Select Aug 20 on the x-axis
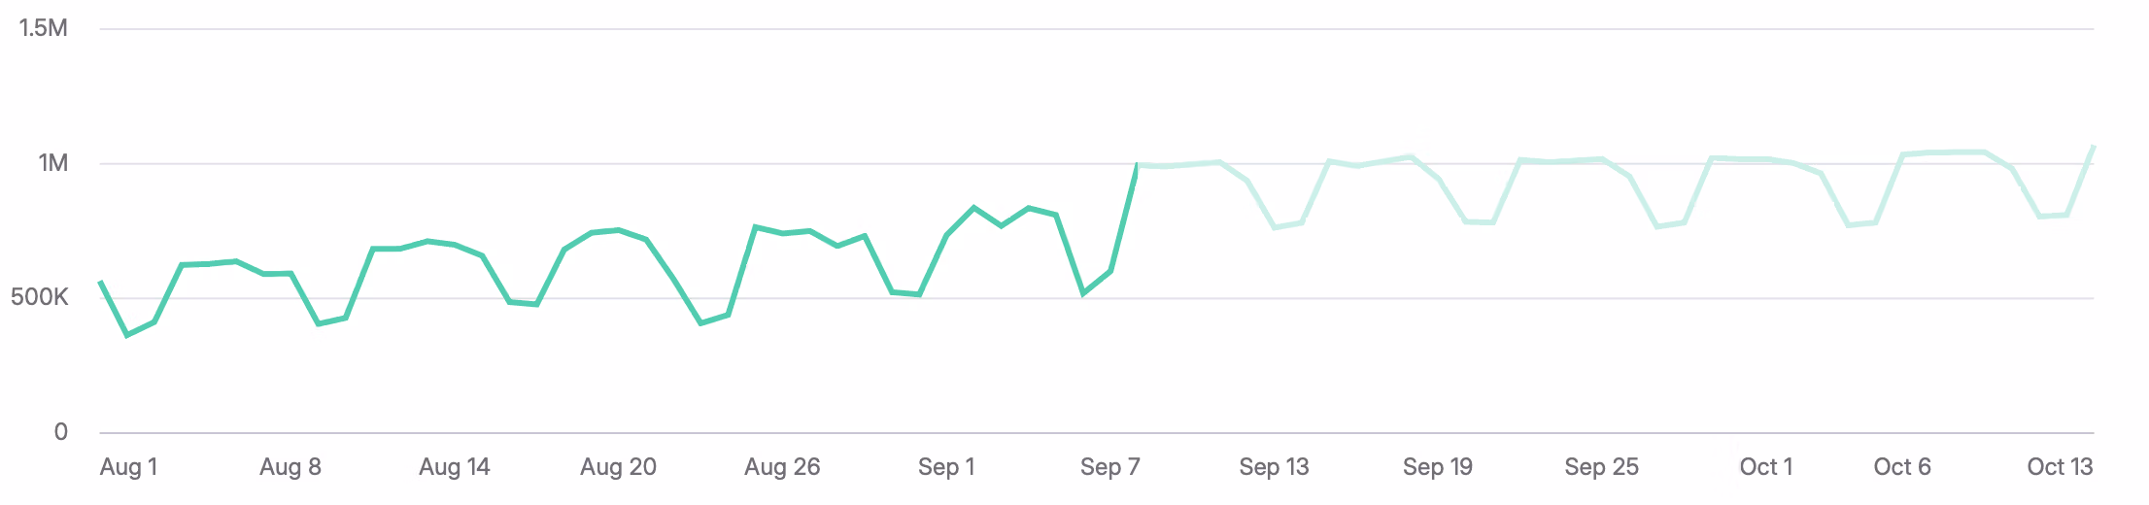The width and height of the screenshot is (2149, 505). 618,467
